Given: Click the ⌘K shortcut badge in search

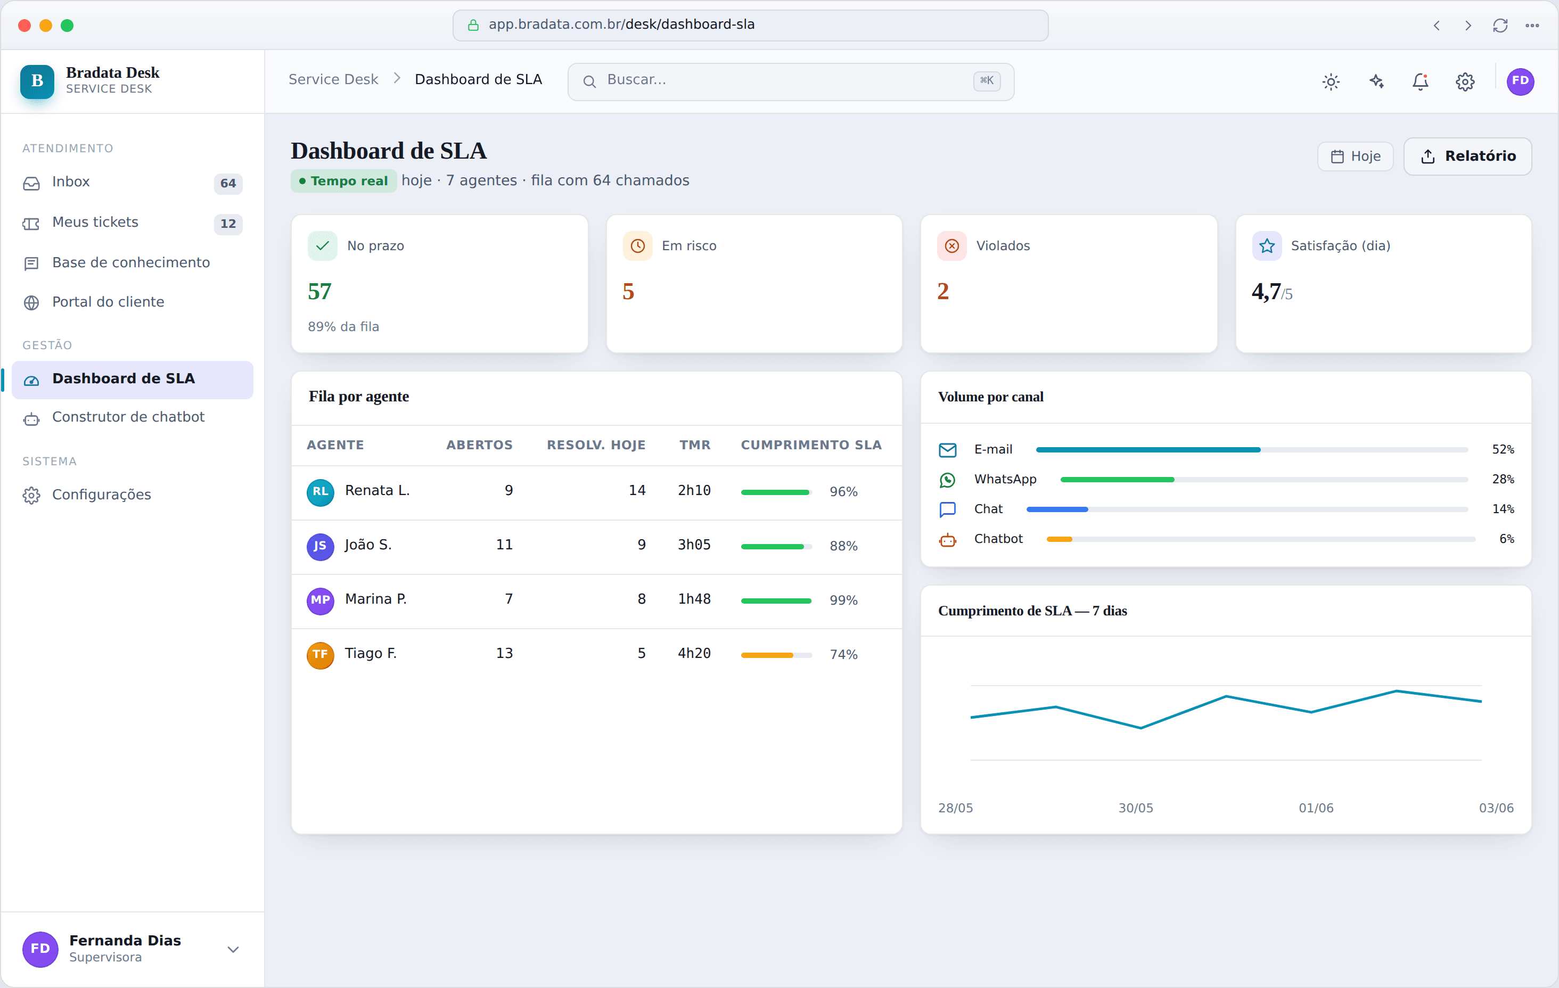Looking at the screenshot, I should click(987, 81).
